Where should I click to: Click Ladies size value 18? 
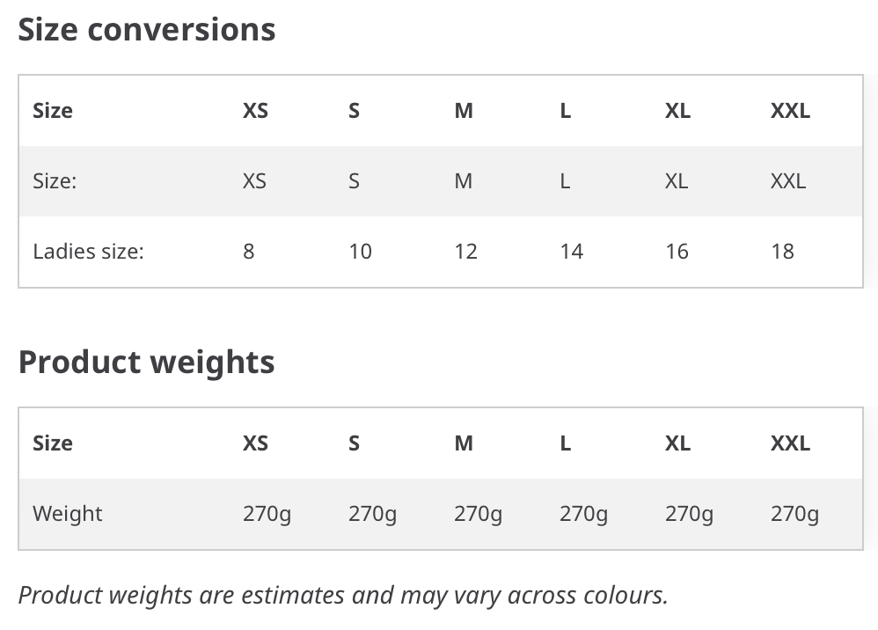click(x=783, y=252)
